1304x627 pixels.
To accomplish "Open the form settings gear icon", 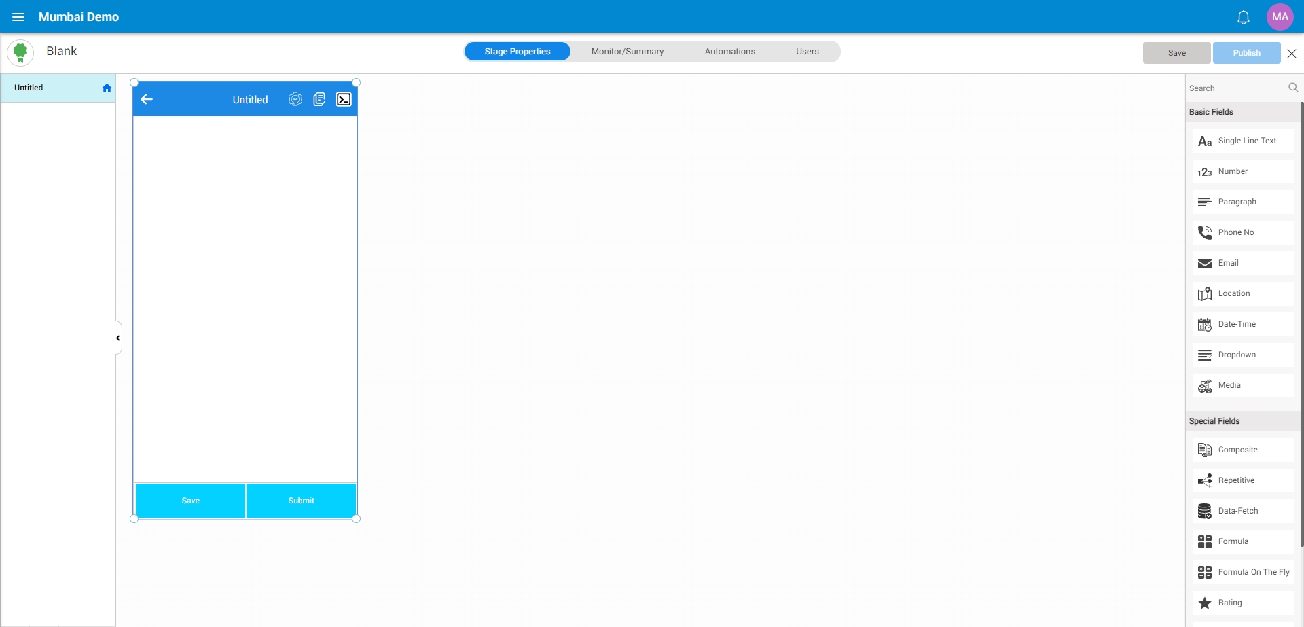I will coord(295,100).
